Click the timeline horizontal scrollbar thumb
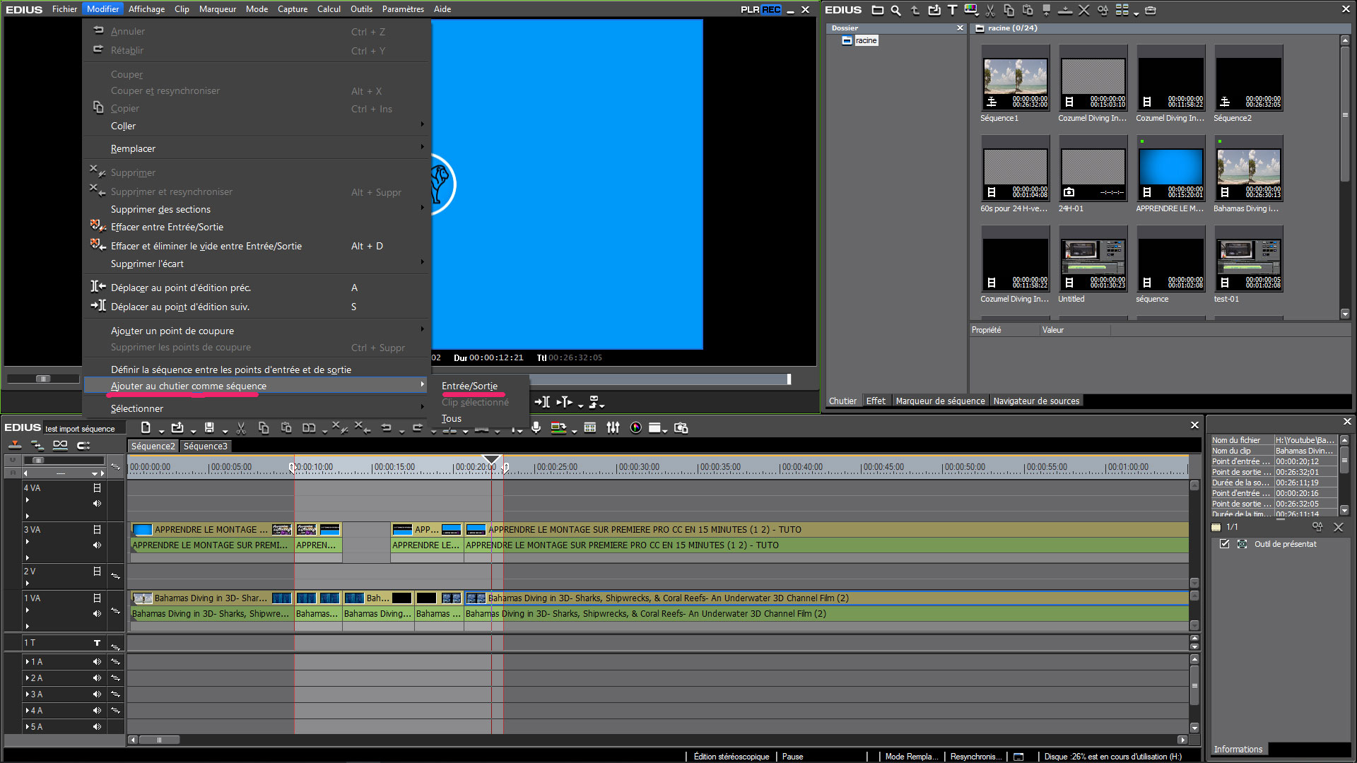This screenshot has height=763, width=1357. [x=159, y=740]
